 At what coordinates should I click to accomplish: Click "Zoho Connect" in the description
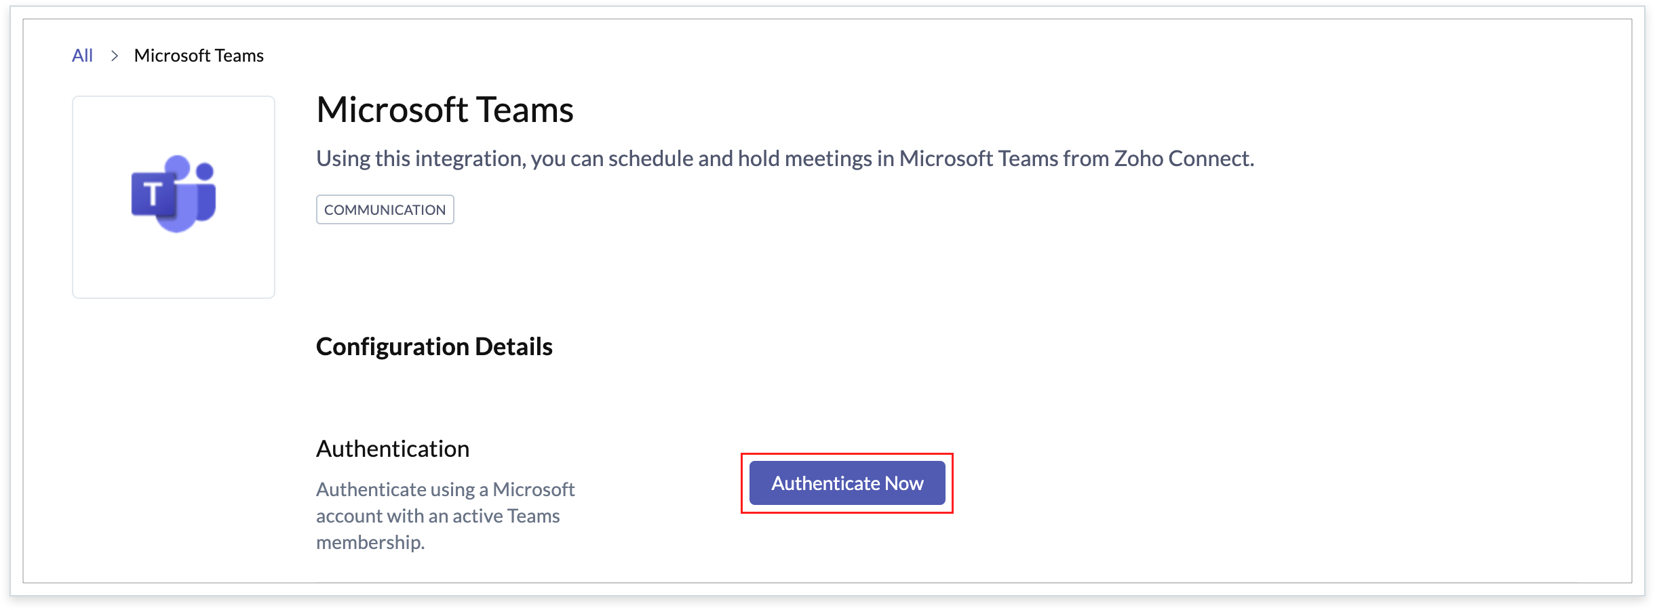point(1184,159)
